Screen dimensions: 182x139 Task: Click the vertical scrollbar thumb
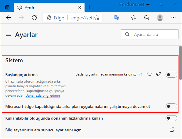tap(181, 63)
